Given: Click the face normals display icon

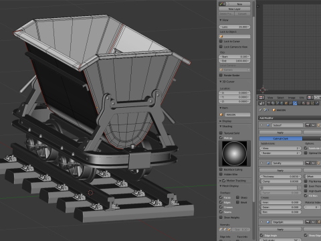Looking at the screenshot, I should 229,230.
